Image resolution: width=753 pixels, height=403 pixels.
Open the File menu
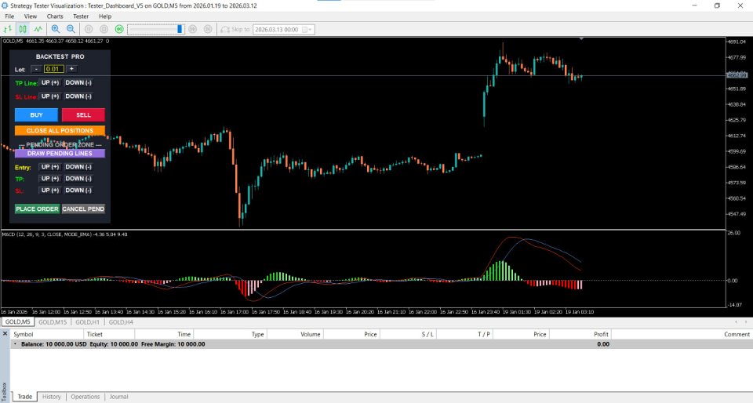pos(9,16)
